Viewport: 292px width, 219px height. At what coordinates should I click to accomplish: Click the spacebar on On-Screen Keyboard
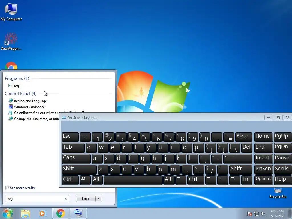coord(133,180)
